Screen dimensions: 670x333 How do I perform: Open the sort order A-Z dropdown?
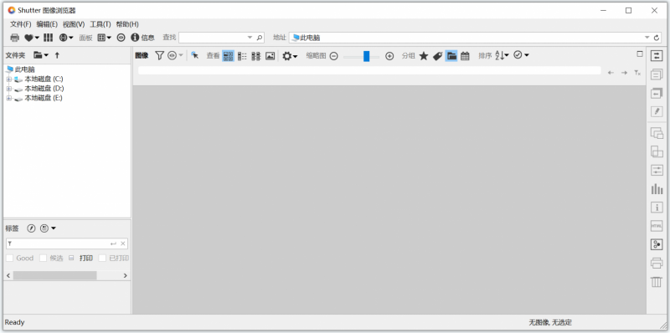502,55
